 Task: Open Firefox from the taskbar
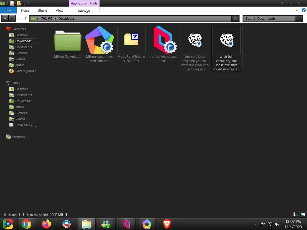(x=46, y=224)
